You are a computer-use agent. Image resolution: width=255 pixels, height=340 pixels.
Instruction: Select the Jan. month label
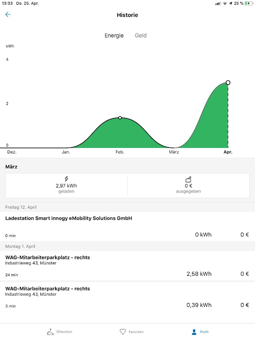point(66,152)
